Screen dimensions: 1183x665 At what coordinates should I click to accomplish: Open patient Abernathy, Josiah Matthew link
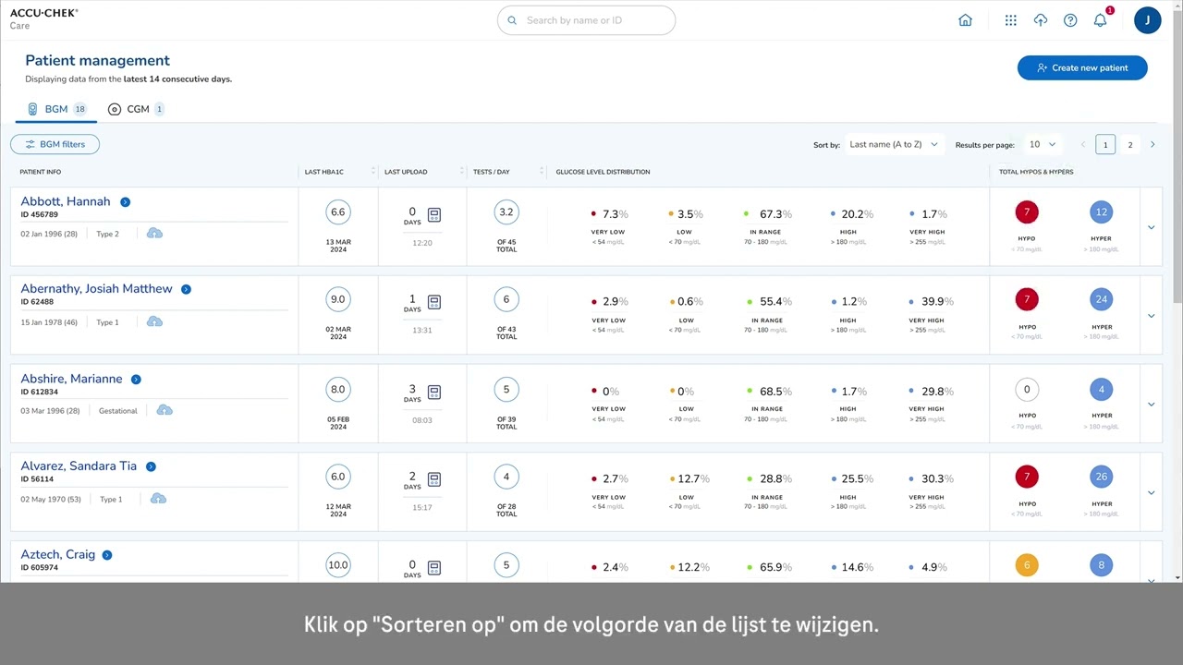tap(96, 289)
